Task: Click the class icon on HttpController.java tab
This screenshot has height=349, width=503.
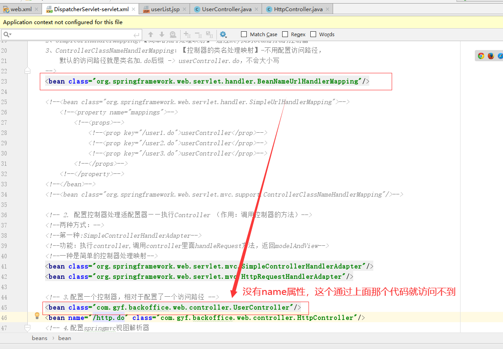Action: 269,9
